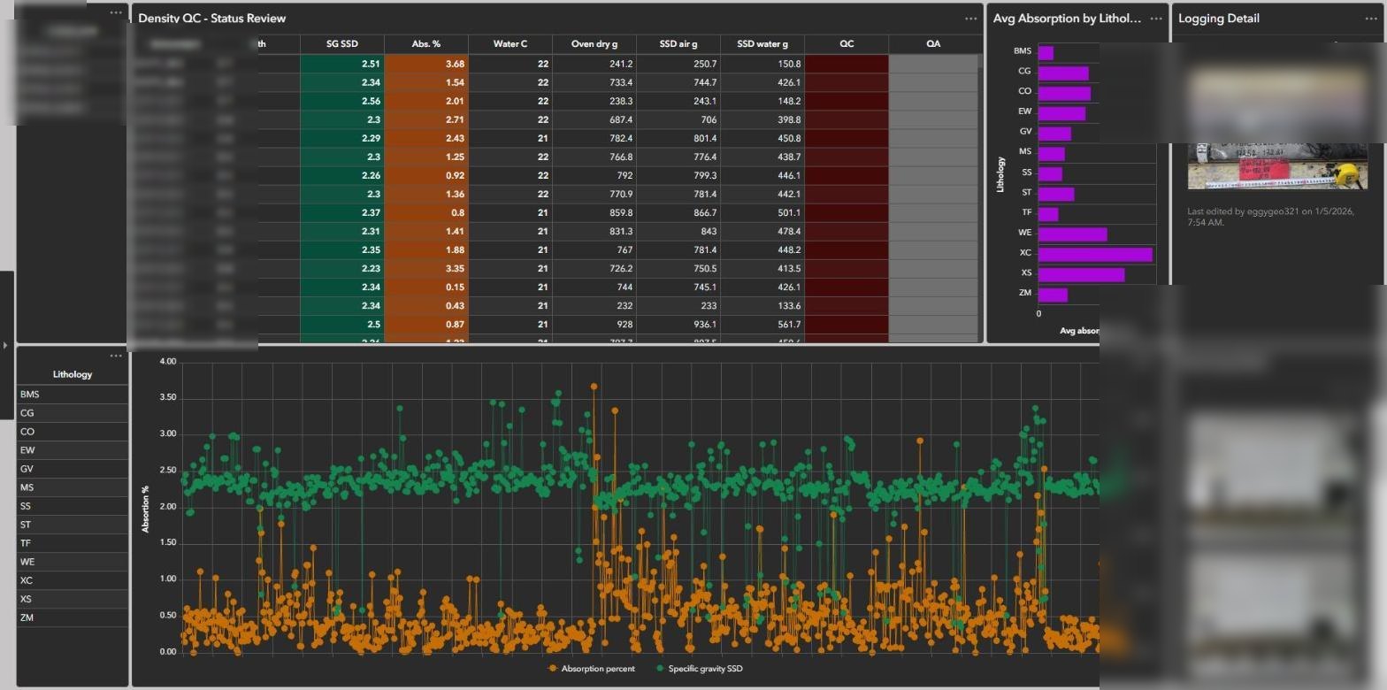Select BMS in the Lithology list
The image size is (1387, 690).
[x=73, y=395]
